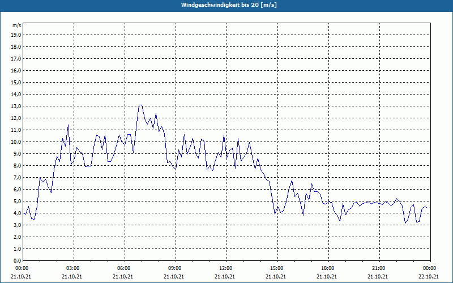Viewport: 453px width, 283px height.
Task: Select the 18,0 y-axis label
Action: point(16,47)
